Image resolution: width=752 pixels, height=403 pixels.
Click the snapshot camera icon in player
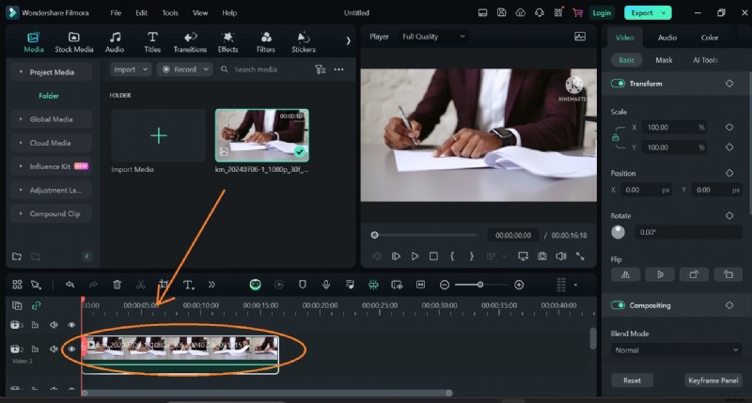tap(542, 256)
